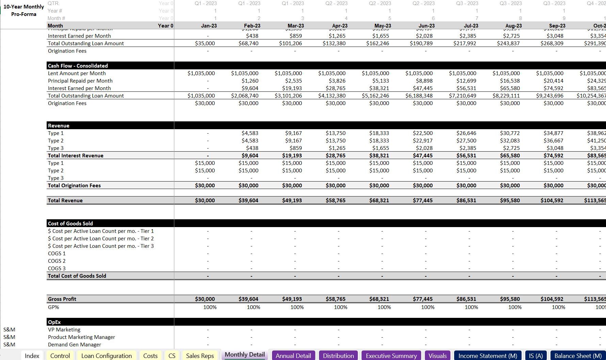606x360 pixels.
Task: Select the Total Origination Fees label
Action: 74,185
